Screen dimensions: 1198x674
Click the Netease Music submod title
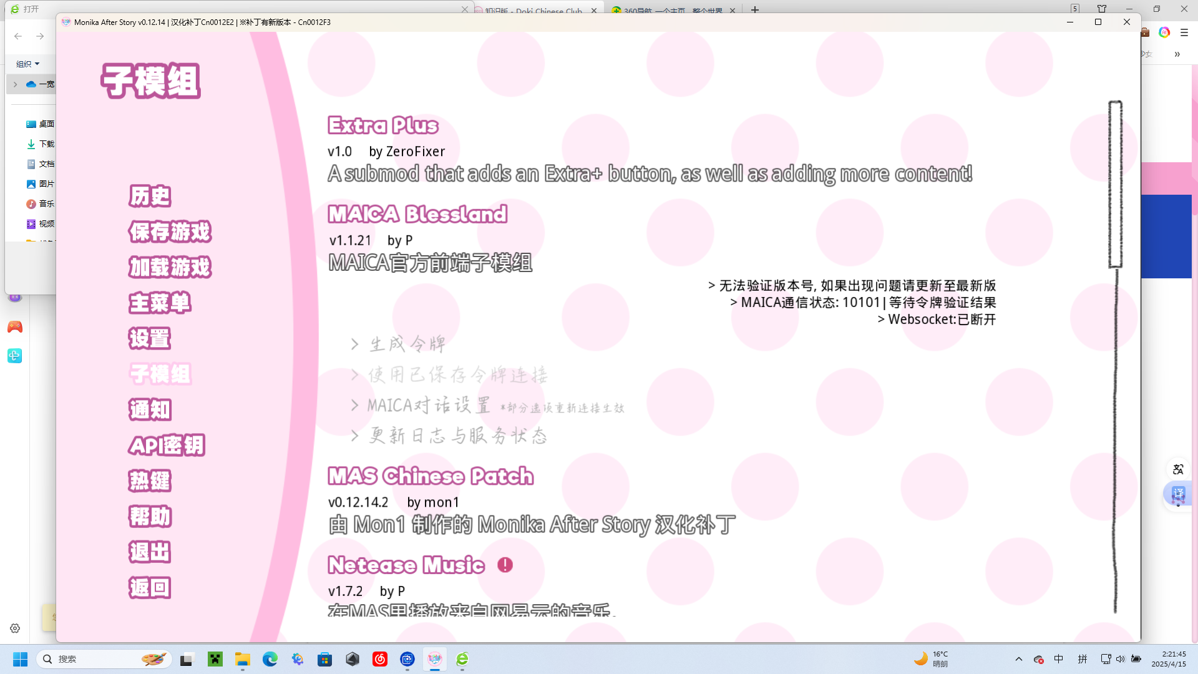(x=406, y=565)
